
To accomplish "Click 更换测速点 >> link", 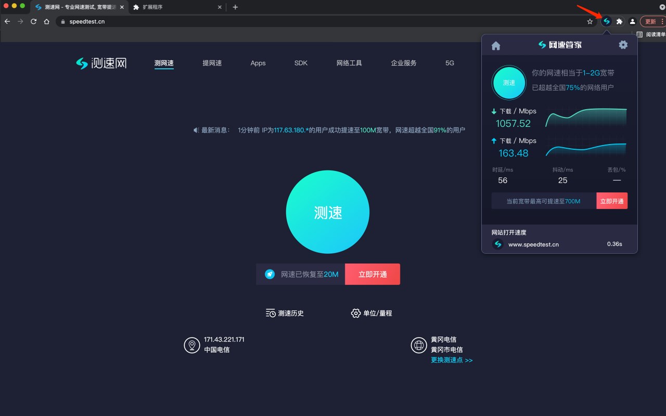I will coord(452,360).
